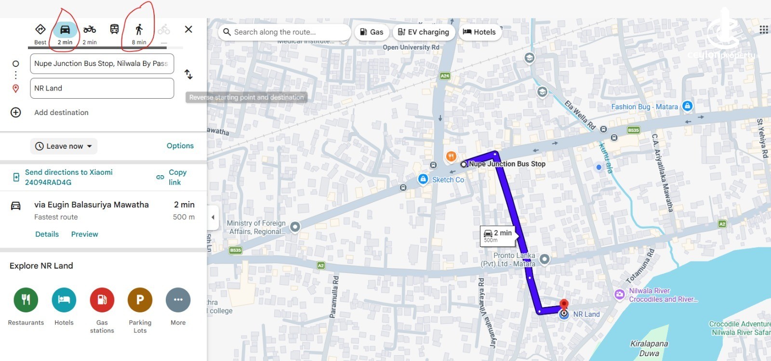Explore Restaurants near NR Land
This screenshot has height=361, width=771.
(26, 307)
